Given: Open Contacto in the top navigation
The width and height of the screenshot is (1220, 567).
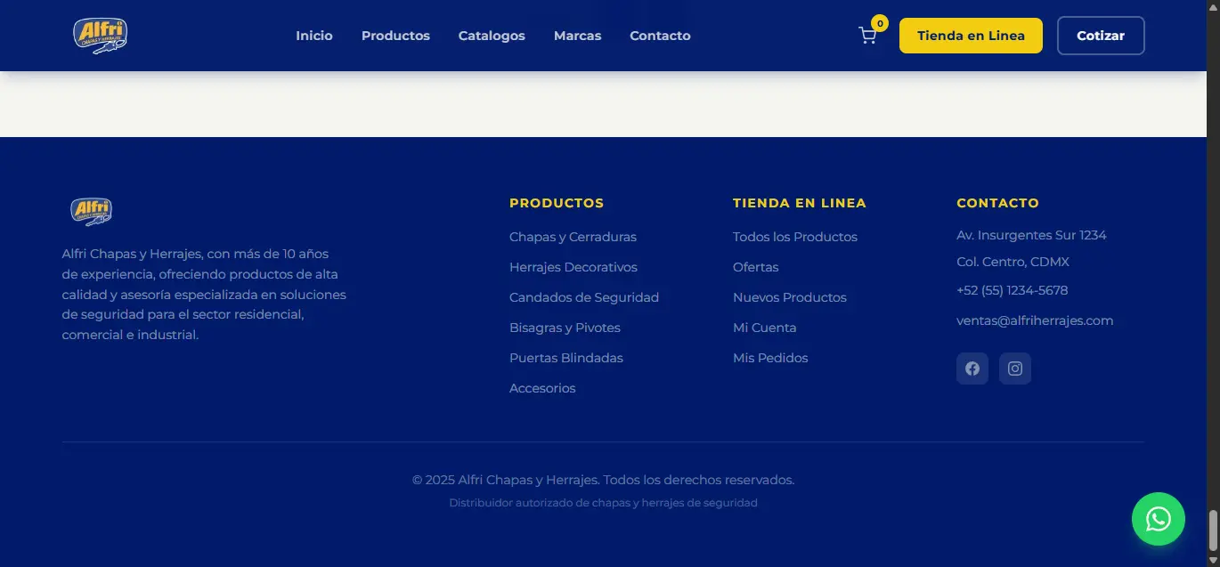Looking at the screenshot, I should (x=660, y=36).
